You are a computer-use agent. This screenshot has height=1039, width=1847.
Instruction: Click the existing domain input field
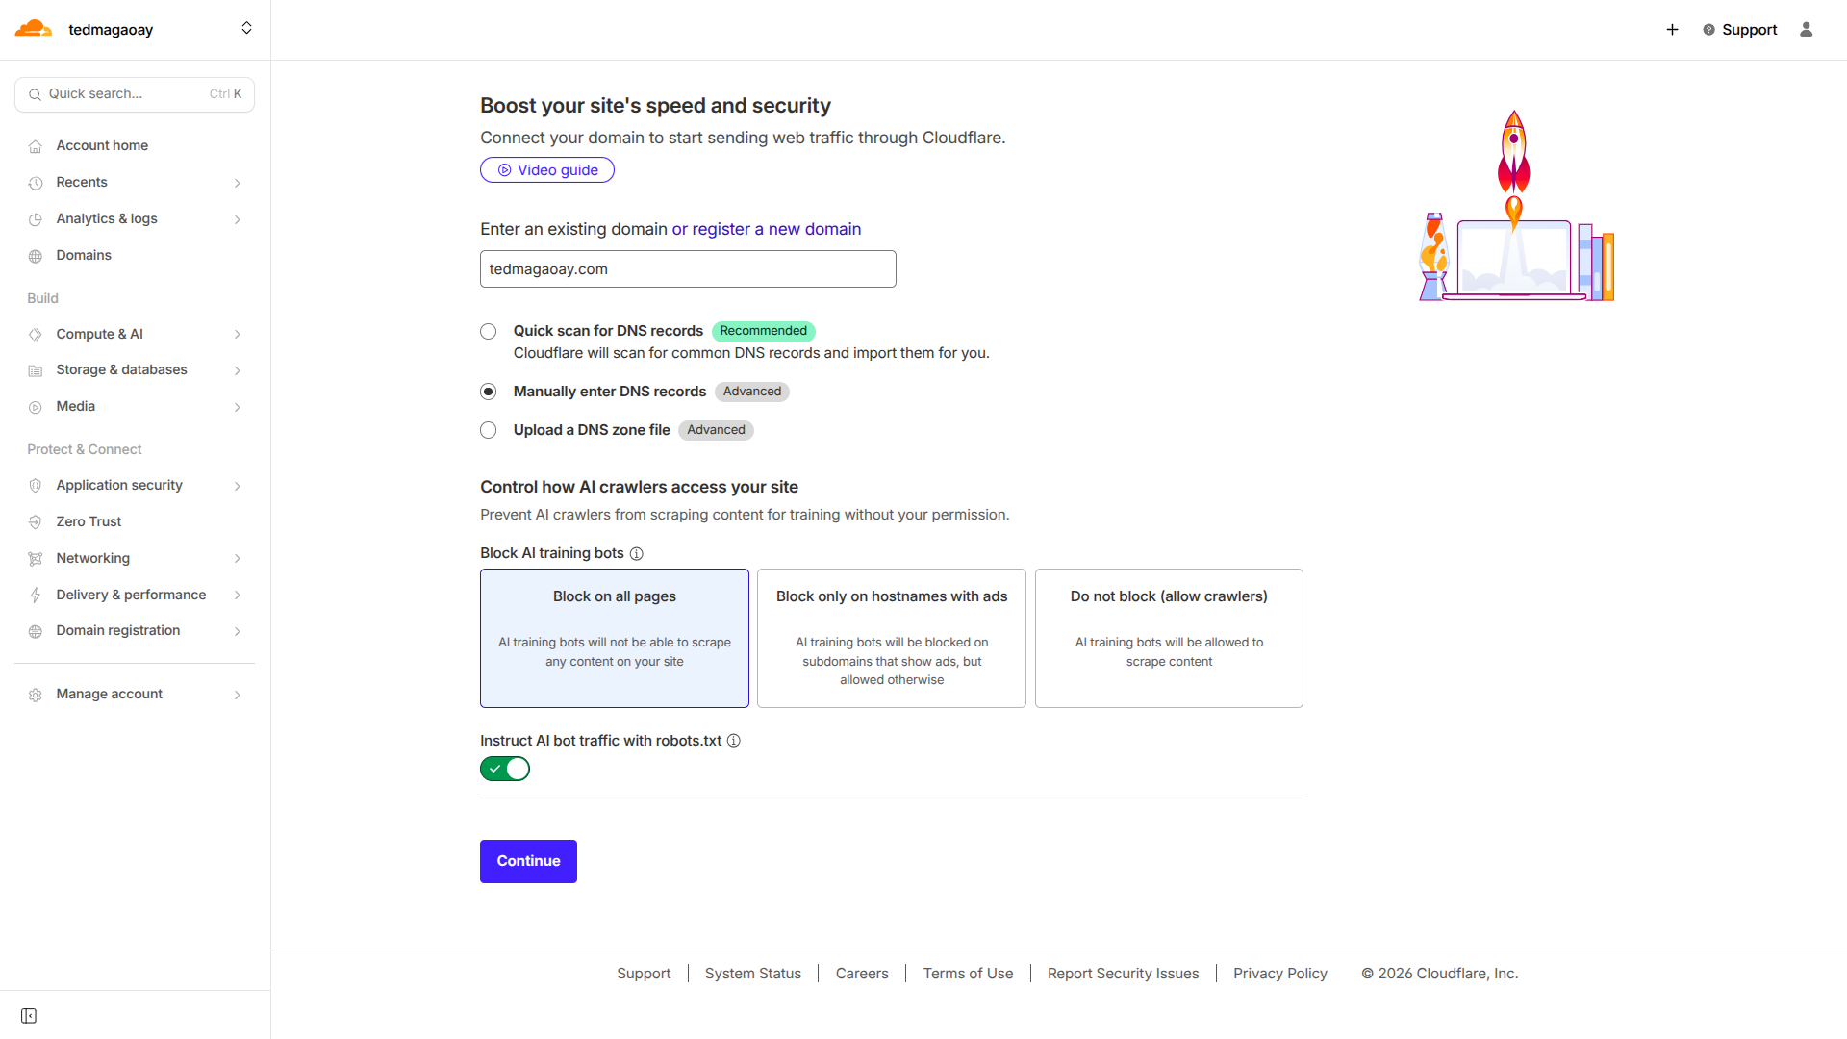[x=688, y=269]
